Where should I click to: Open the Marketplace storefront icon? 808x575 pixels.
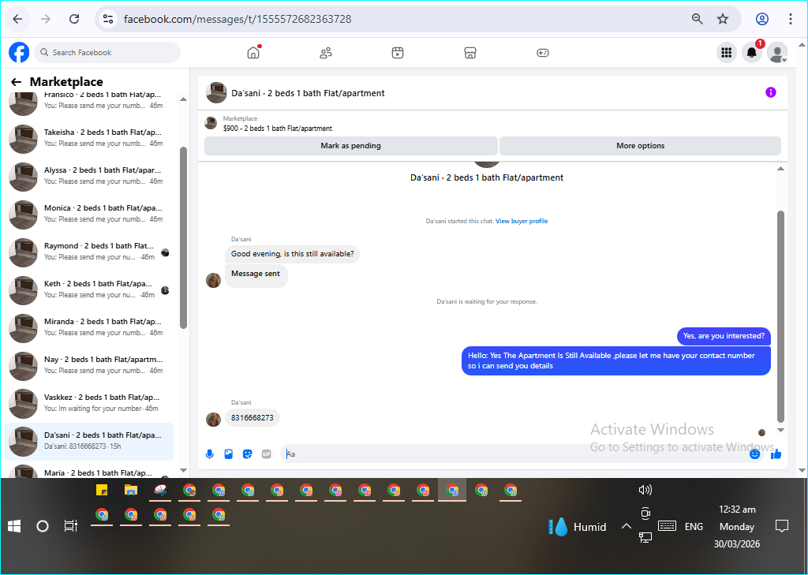click(470, 53)
